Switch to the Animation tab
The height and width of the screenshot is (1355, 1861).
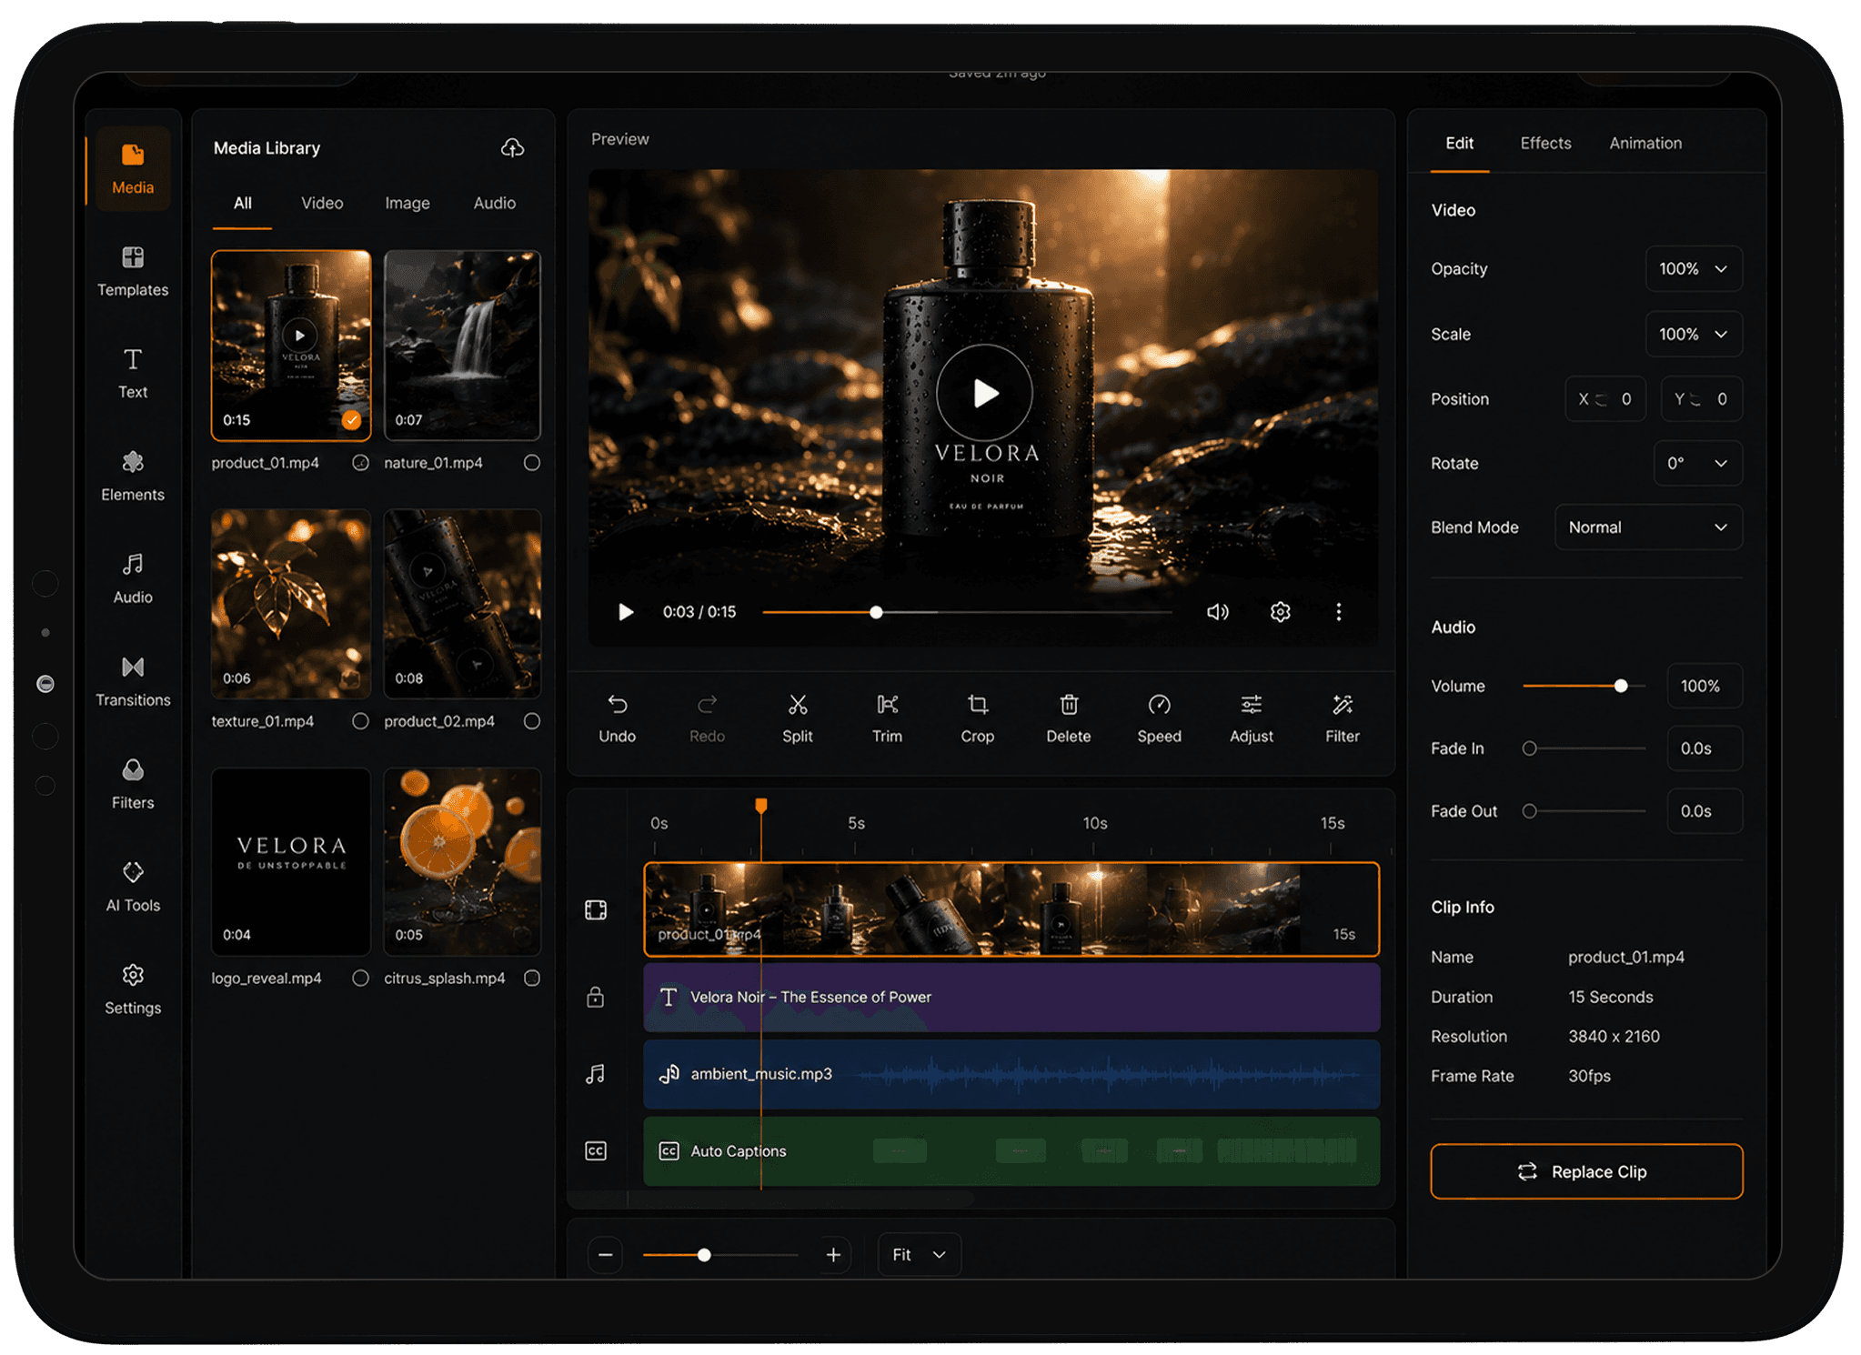click(1645, 143)
